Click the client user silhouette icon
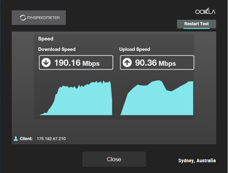This screenshot has height=173, width=228. pyautogui.click(x=16, y=139)
